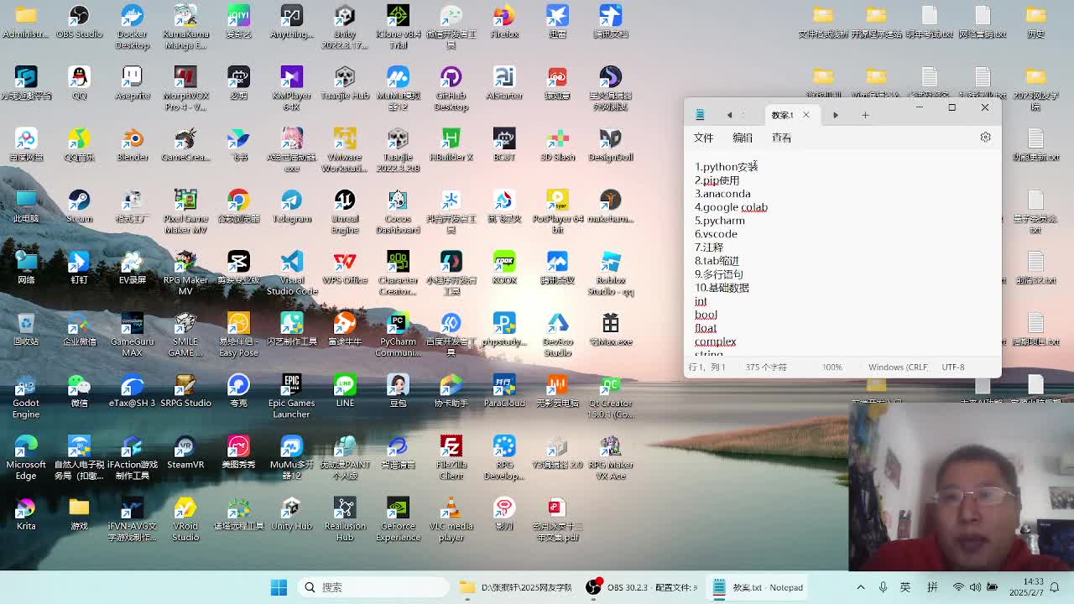Open the 文件 menu in Notepad
The image size is (1074, 604).
tap(703, 138)
